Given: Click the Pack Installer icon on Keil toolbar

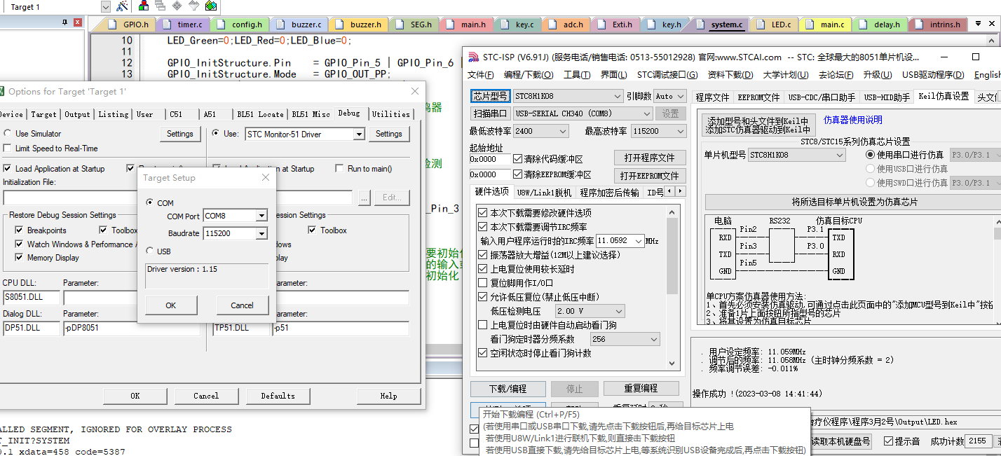Looking at the screenshot, I should coord(211,6).
